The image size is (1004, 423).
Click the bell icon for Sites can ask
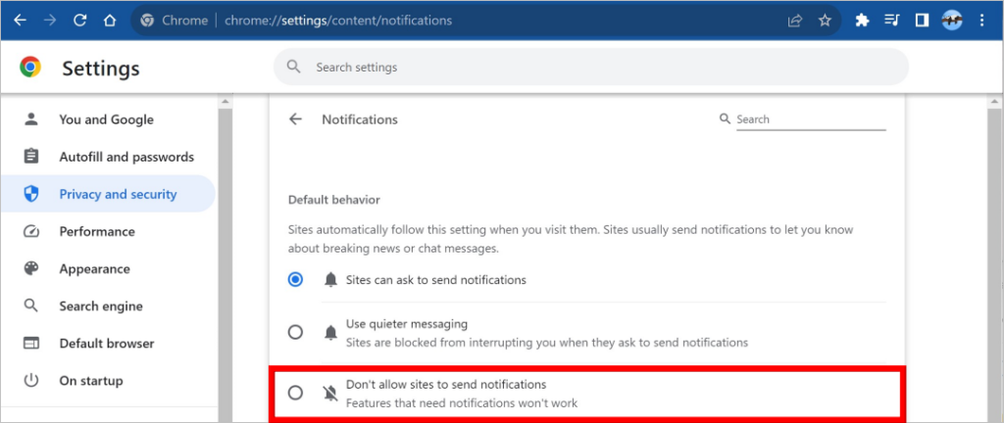pos(330,280)
